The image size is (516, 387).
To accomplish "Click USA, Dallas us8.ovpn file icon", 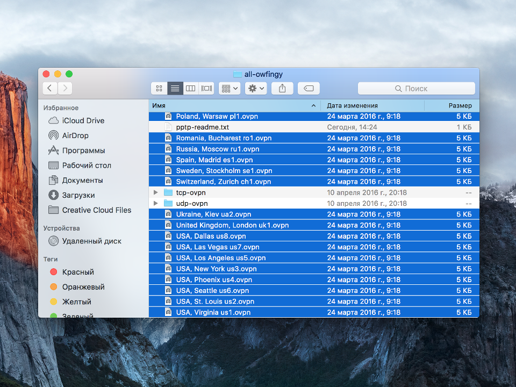I will tap(168, 236).
